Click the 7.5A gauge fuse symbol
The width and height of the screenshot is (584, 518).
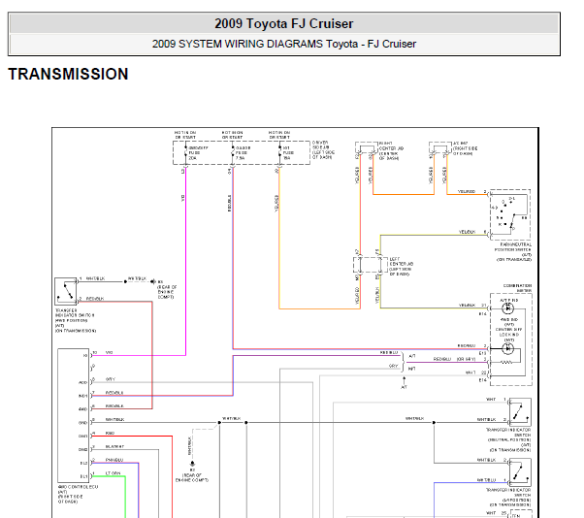[x=233, y=152]
